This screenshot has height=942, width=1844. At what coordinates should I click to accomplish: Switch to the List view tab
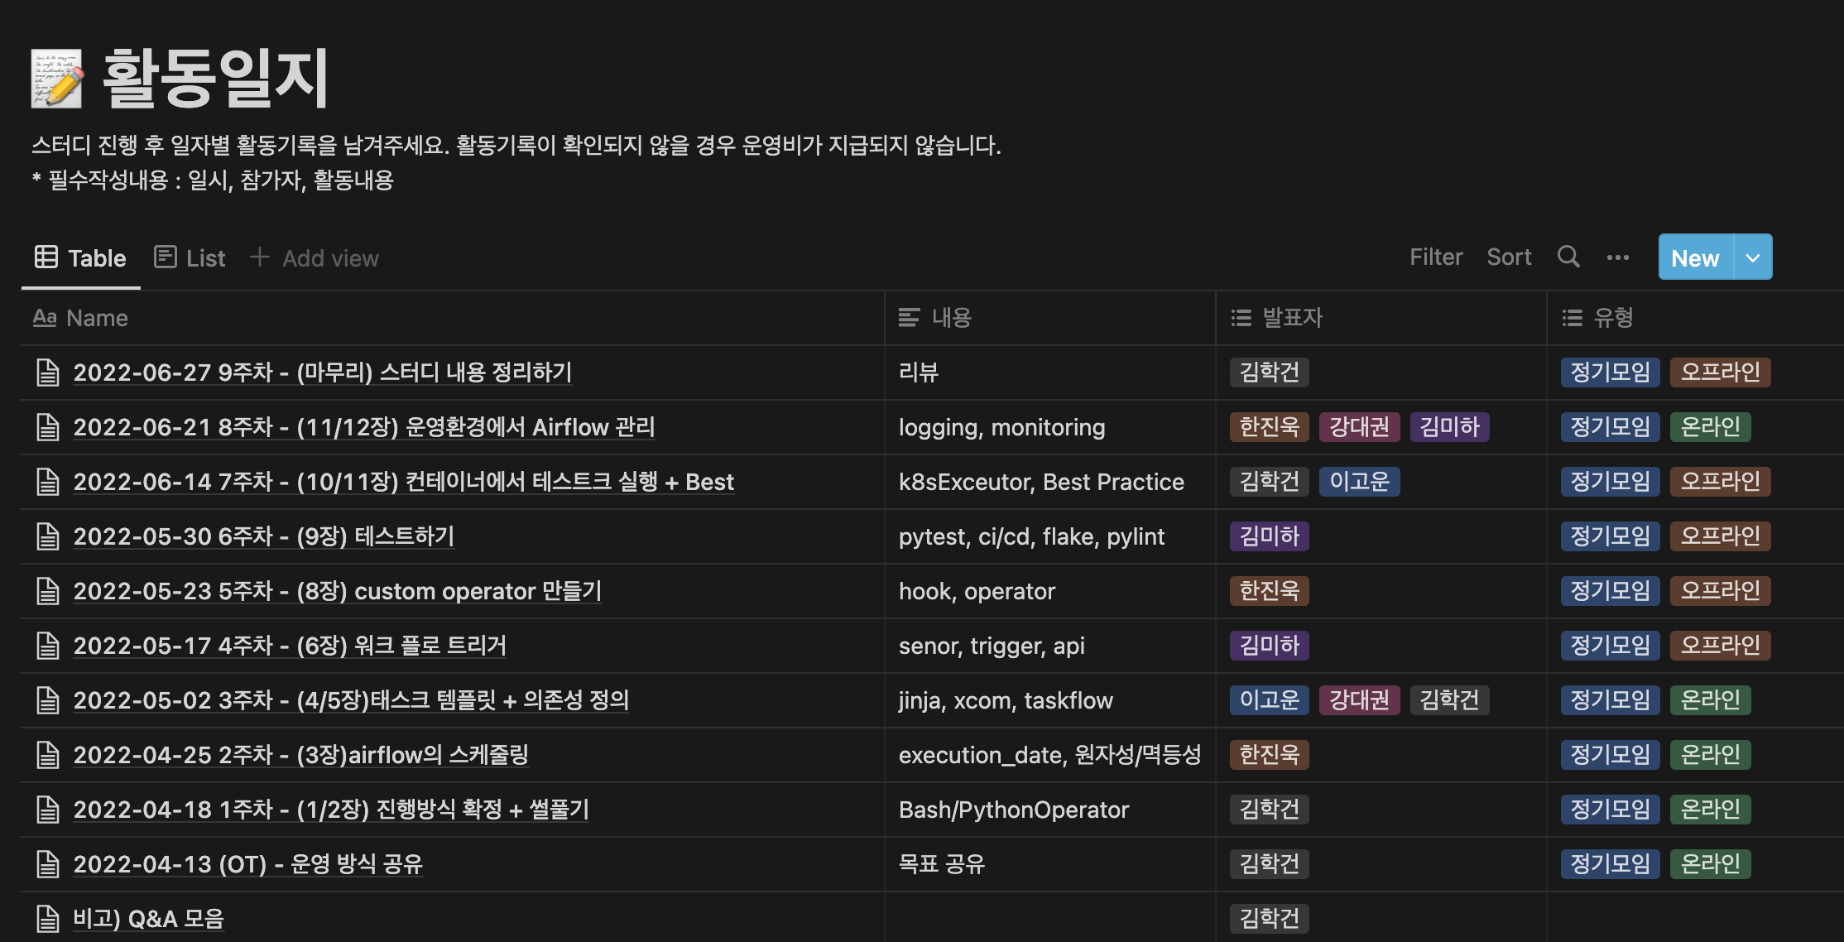[190, 258]
